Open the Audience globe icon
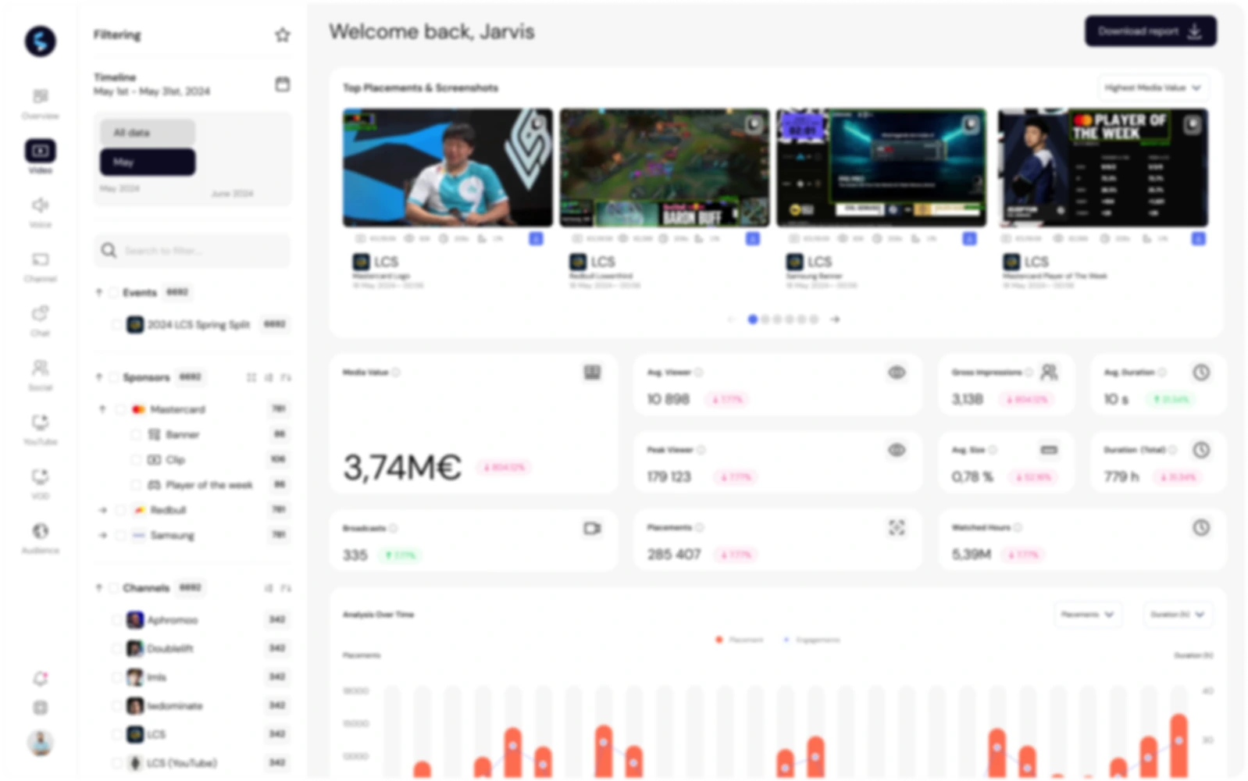Image resolution: width=1248 pixels, height=781 pixels. (x=40, y=531)
